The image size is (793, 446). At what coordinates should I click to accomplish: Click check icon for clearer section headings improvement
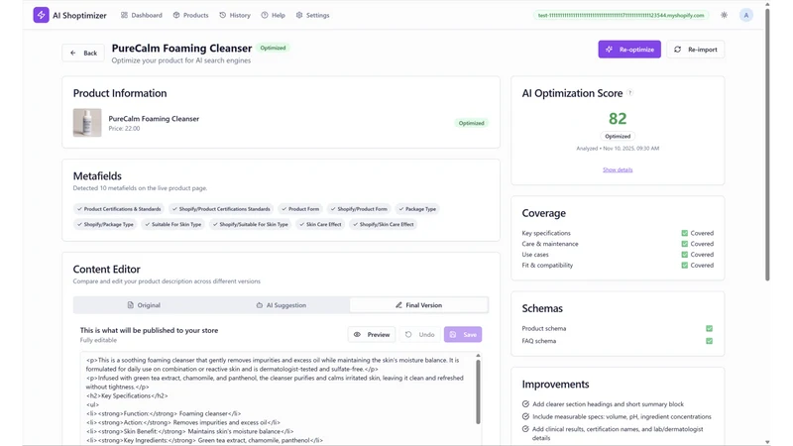[x=525, y=404]
